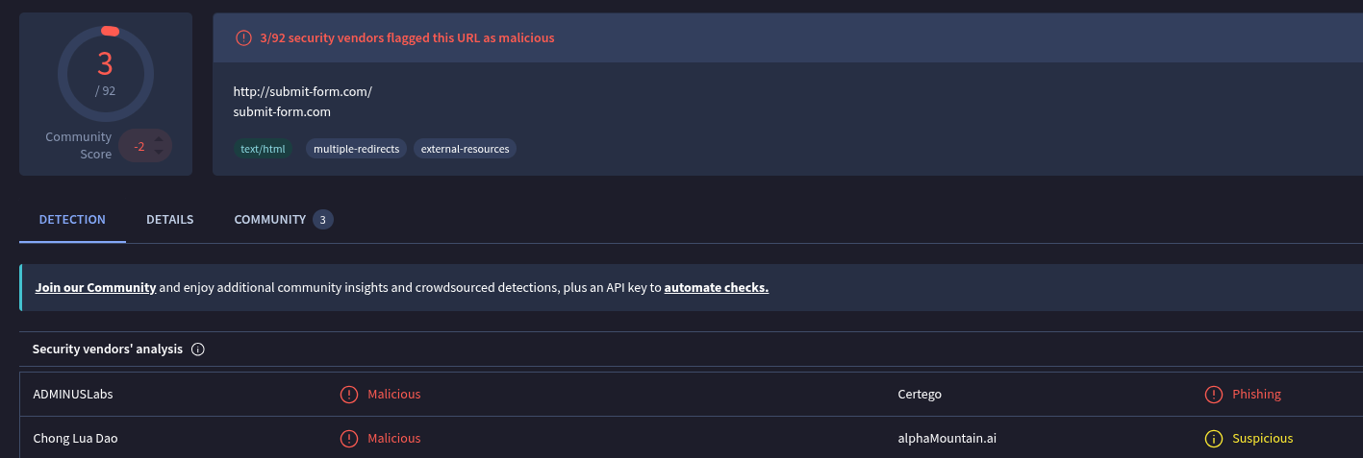Select the Detection tab
The width and height of the screenshot is (1363, 458).
pyautogui.click(x=72, y=220)
